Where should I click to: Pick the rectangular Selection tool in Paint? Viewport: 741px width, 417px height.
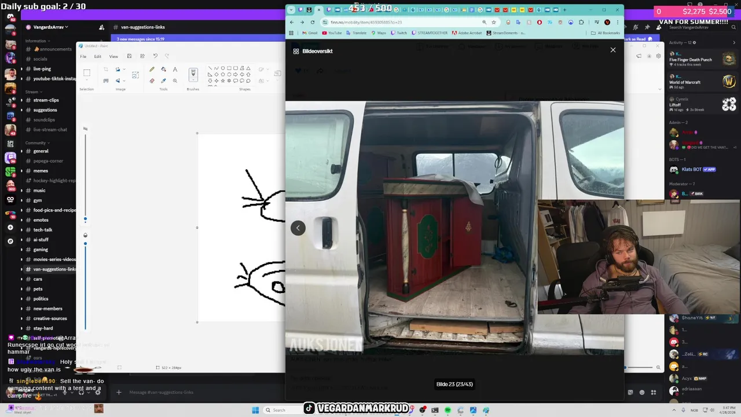pos(87,73)
